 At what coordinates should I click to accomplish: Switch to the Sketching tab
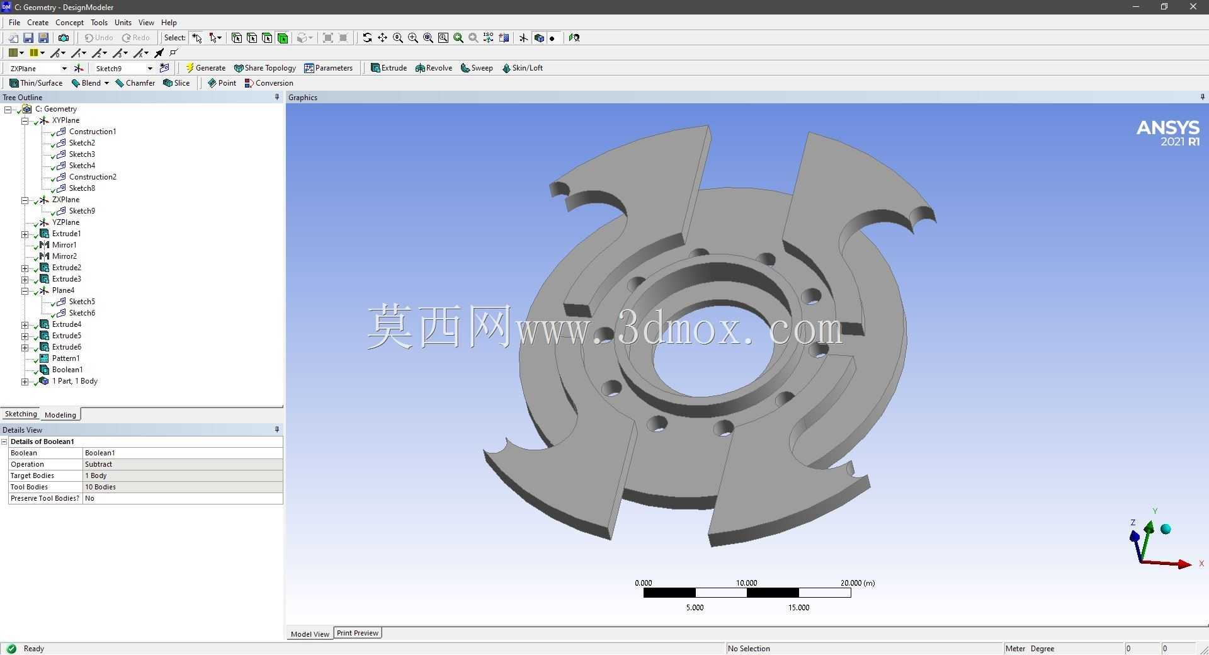point(21,414)
